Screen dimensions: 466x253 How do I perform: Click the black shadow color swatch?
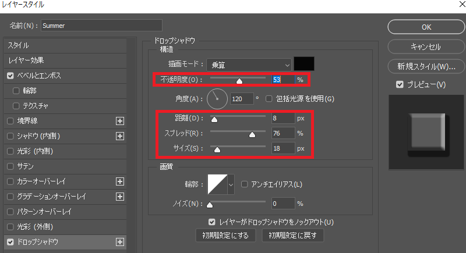(303, 64)
